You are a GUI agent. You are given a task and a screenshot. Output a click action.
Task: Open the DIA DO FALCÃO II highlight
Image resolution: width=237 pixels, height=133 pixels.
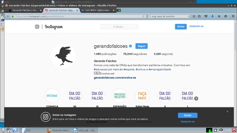click(165, 96)
